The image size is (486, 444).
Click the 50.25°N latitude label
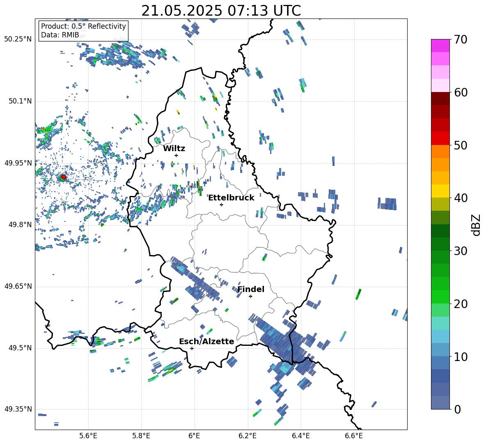(x=18, y=39)
